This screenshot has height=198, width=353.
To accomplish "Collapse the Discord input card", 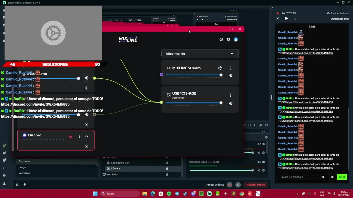I will coord(87,136).
